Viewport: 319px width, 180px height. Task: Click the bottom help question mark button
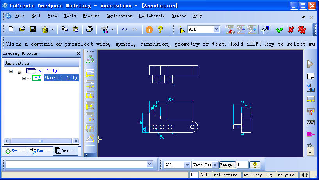point(255,165)
